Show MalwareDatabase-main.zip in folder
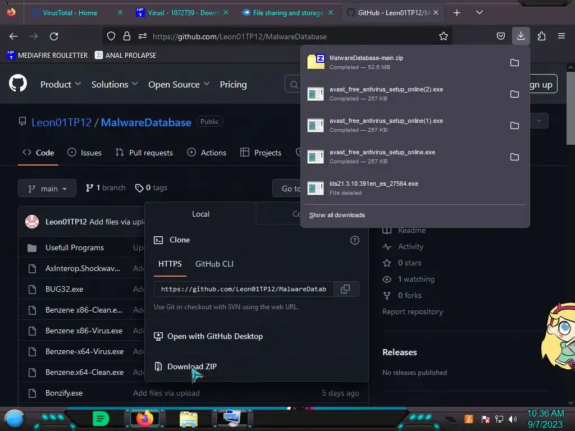This screenshot has height=431, width=575. [514, 63]
